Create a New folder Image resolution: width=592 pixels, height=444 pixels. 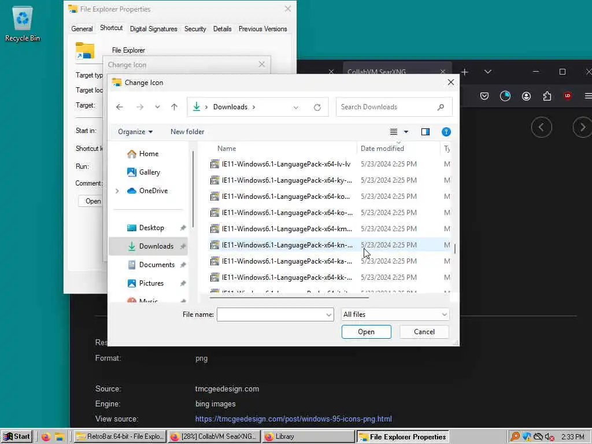[187, 132]
